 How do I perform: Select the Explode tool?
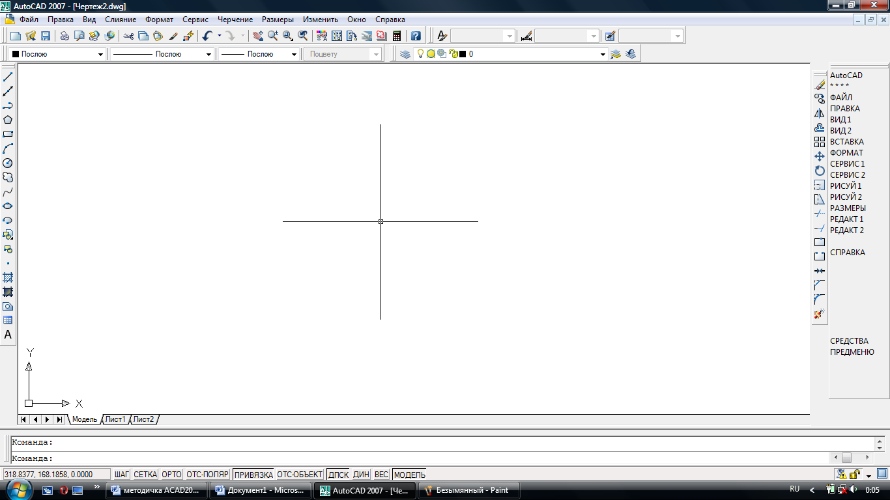coord(820,314)
